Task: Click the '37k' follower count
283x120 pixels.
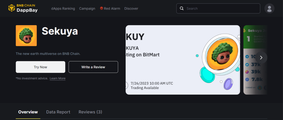Action: (x=256, y=65)
